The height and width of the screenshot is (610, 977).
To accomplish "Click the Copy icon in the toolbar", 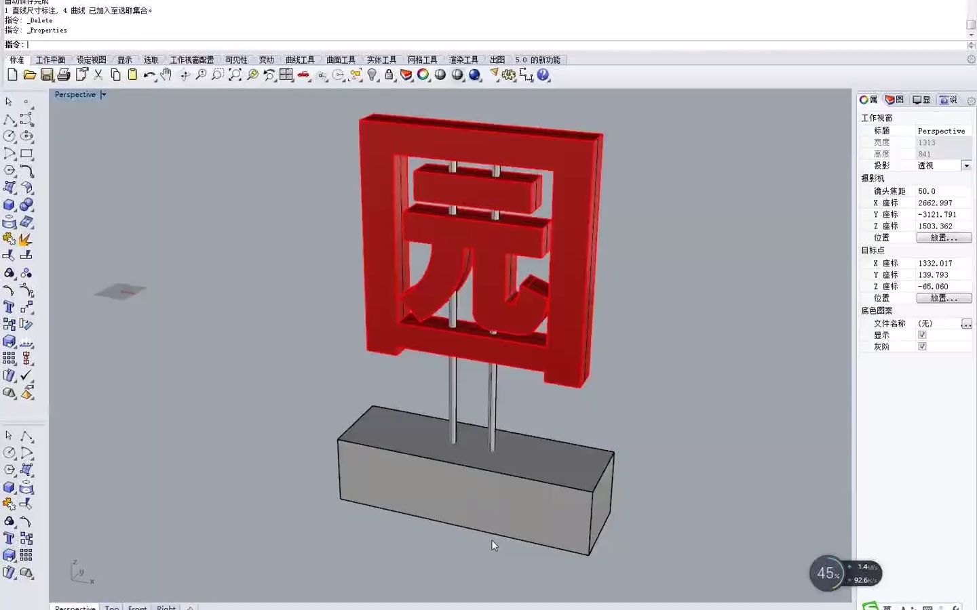I will coord(115,75).
